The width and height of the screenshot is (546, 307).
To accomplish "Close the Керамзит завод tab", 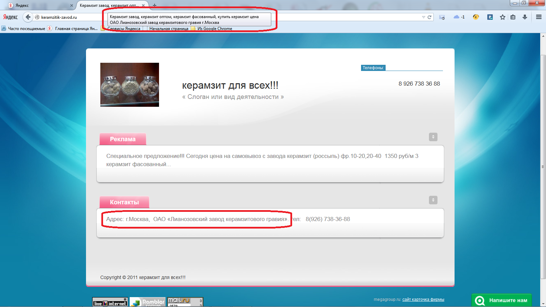I will [143, 5].
